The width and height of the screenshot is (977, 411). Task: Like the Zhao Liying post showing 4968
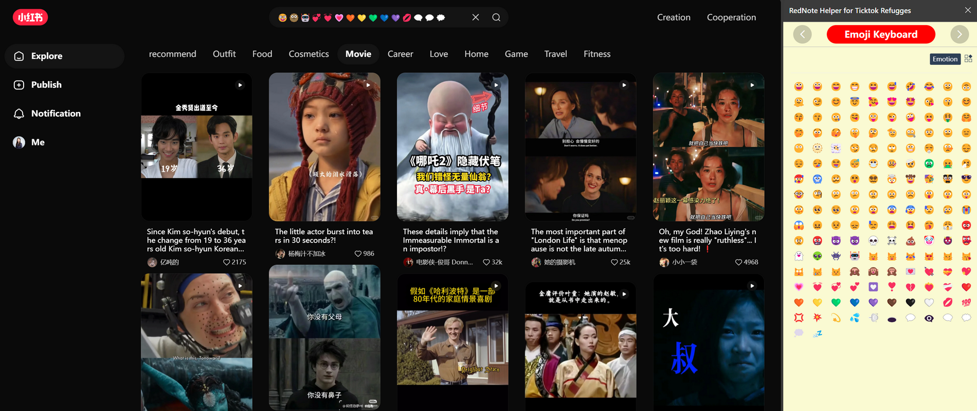(x=738, y=262)
